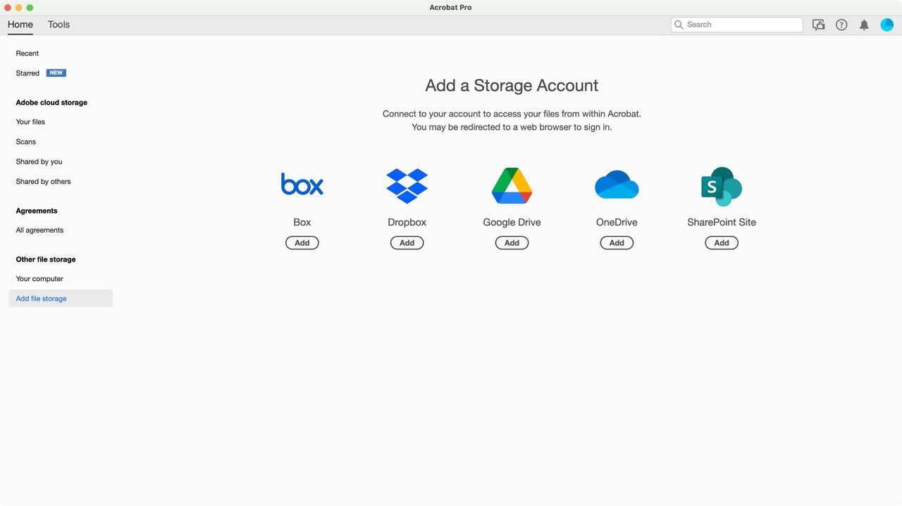Add a Dropbox storage account
This screenshot has width=902, height=506.
[x=407, y=242]
